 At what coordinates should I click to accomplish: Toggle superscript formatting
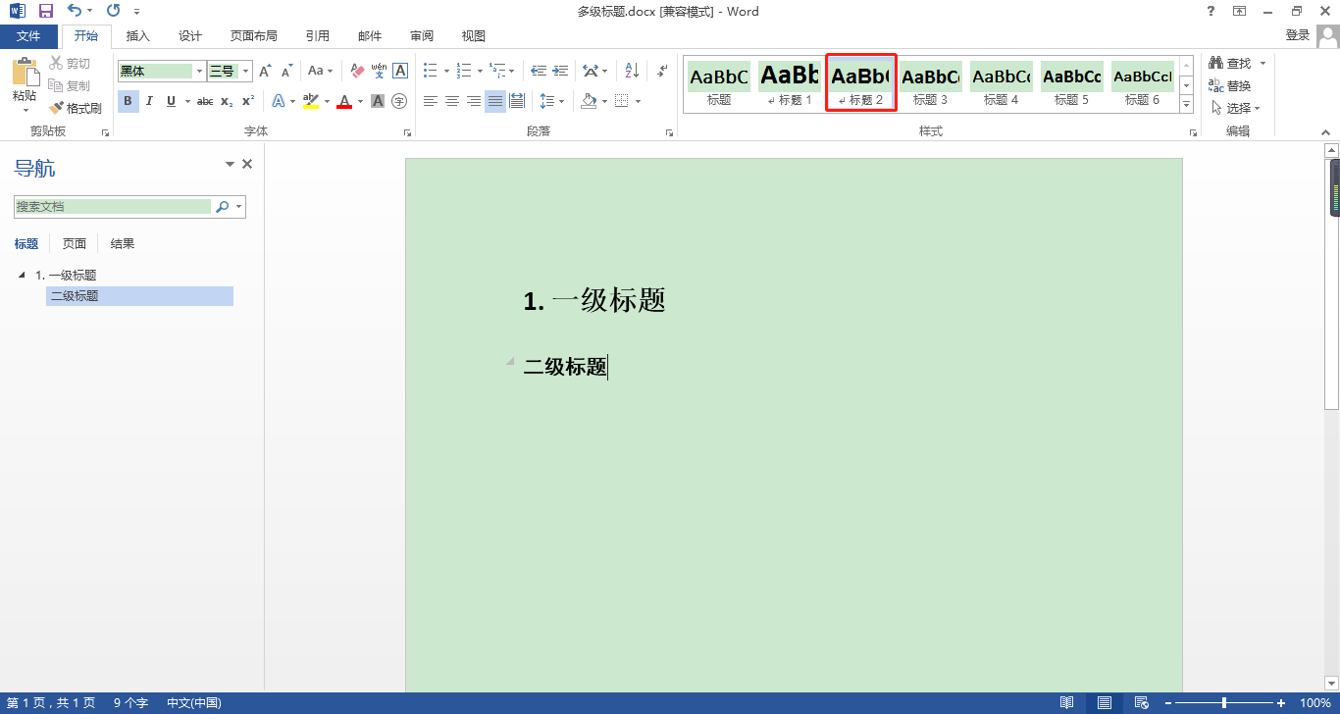coord(248,101)
